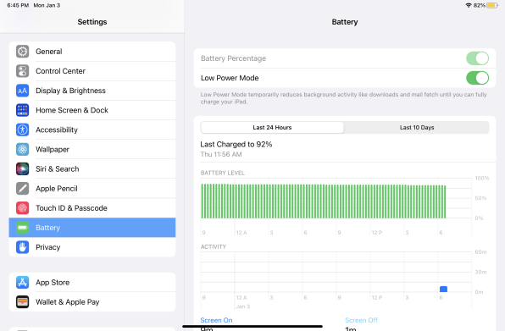Screen dimensions: 505x331
Task: Tap the Home Screen & Dock grid icon
Action: coord(23,110)
